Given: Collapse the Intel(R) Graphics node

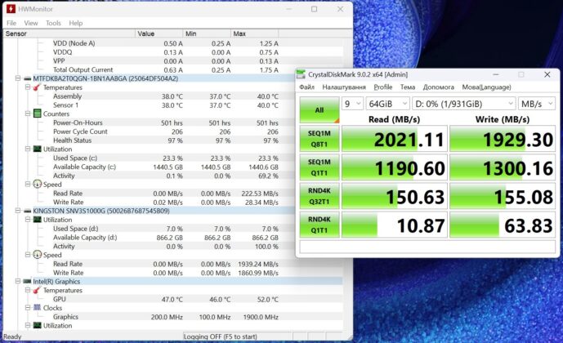Looking at the screenshot, I should [x=18, y=281].
